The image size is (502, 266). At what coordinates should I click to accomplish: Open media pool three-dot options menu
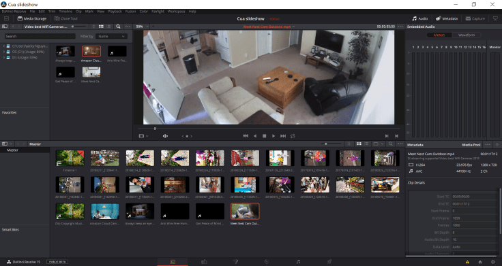(x=400, y=144)
